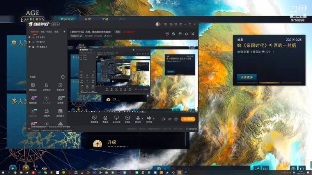Click the speaker icon (扬声器)
Image resolution: width=312 pixels, height=175 pixels.
[x=149, y=118]
